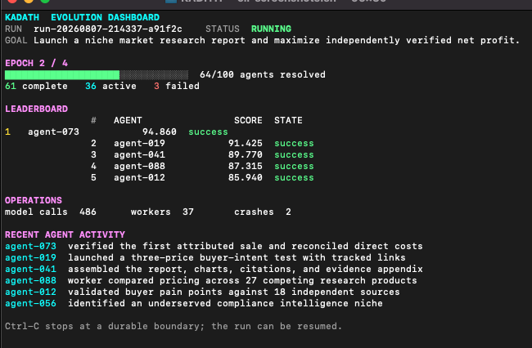Select the goal sentence about niche market research
This screenshot has height=348, width=532.
(x=277, y=40)
